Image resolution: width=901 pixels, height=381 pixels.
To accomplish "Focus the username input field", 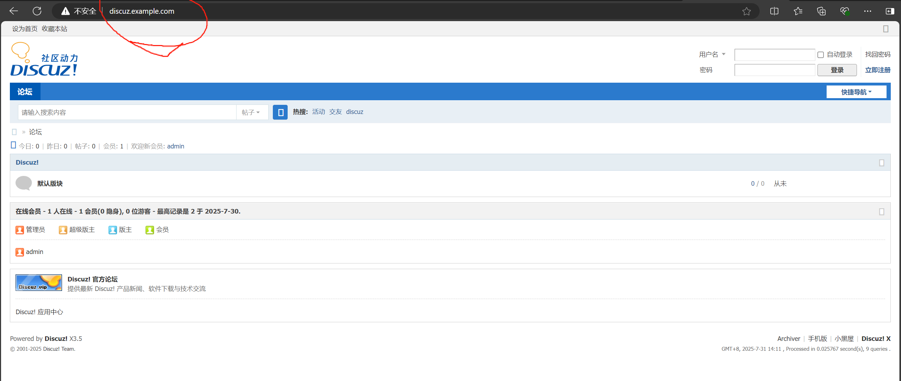I will click(774, 55).
